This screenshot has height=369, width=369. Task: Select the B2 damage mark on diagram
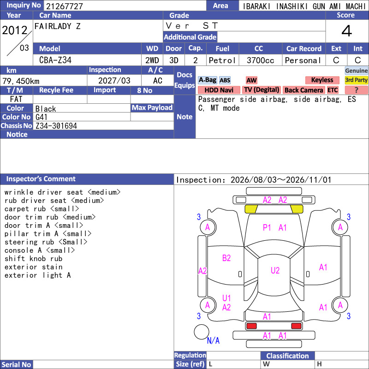point(226,258)
